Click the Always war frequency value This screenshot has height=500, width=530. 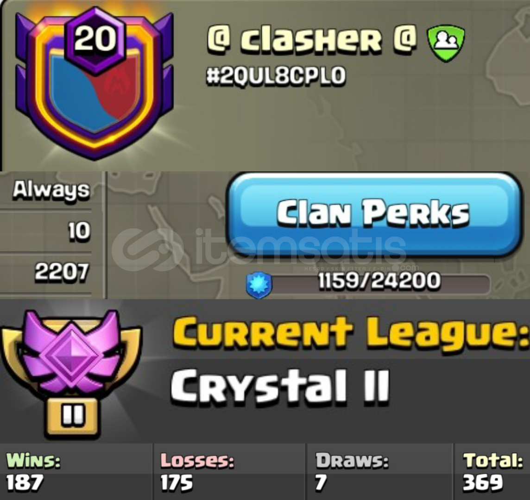51,191
